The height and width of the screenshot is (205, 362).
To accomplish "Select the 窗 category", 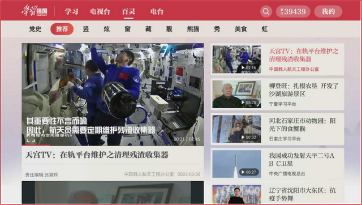I will pos(128,29).
